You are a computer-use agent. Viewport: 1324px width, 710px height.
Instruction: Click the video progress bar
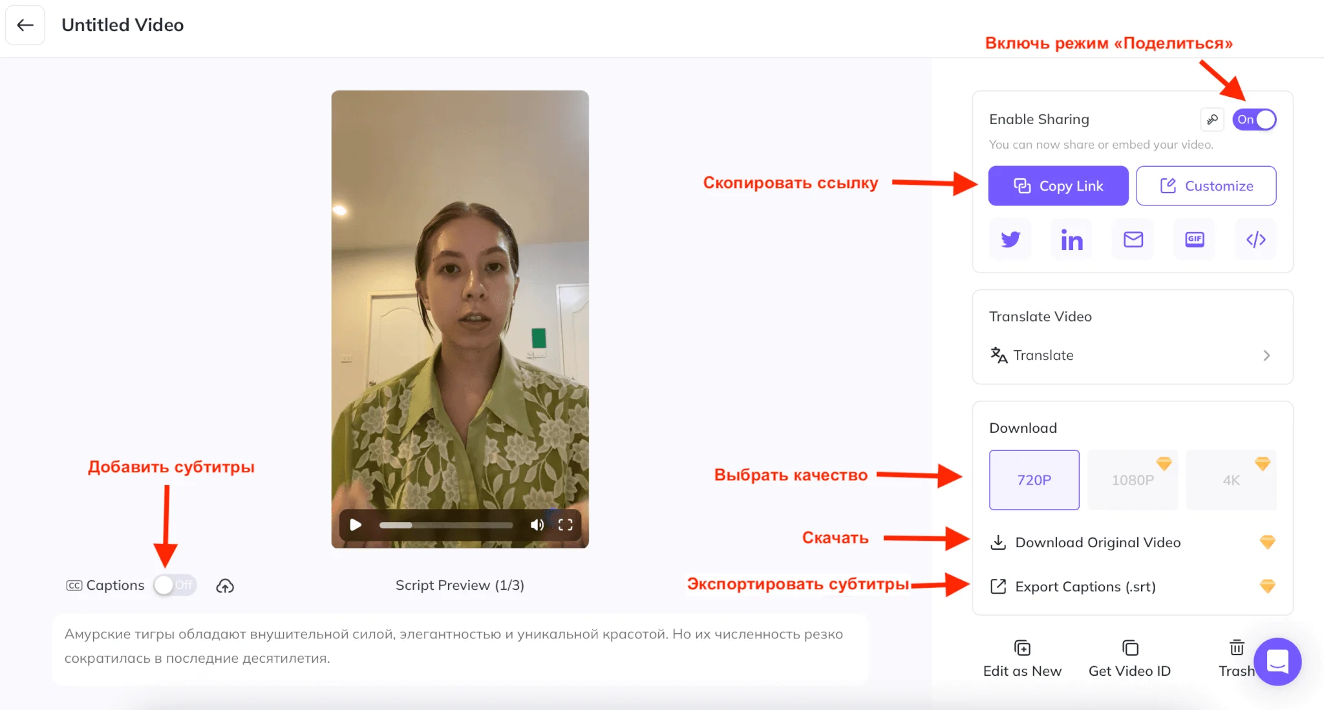(x=446, y=525)
